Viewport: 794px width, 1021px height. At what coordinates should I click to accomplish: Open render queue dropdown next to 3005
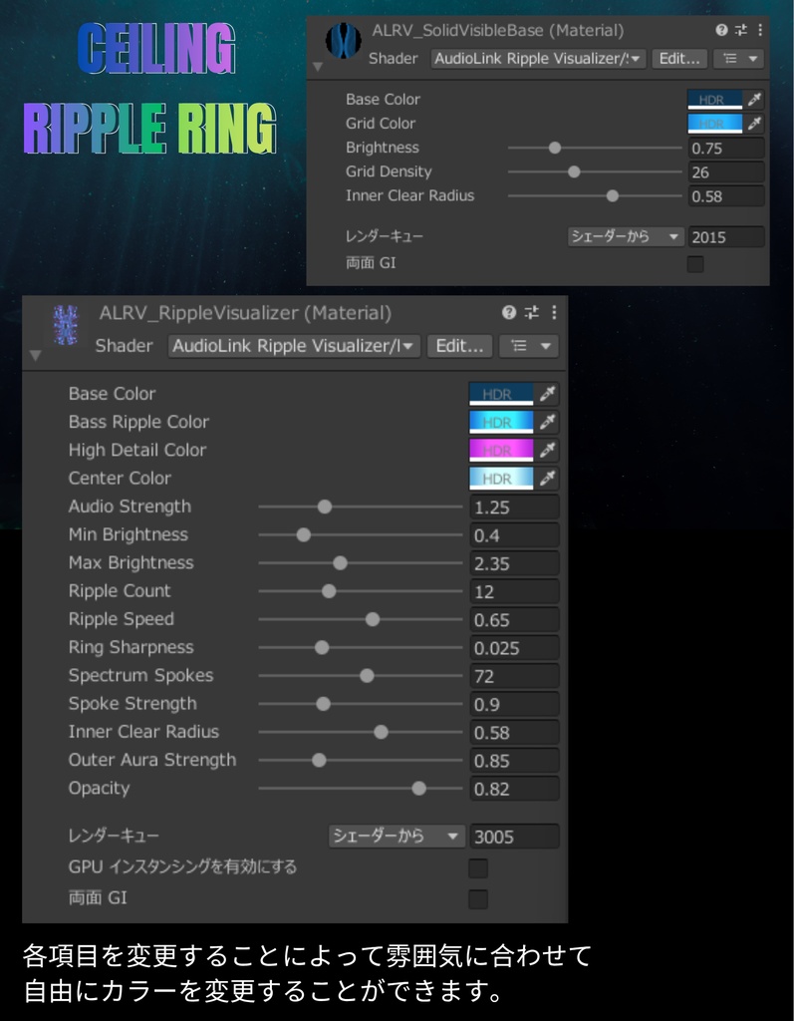397,837
